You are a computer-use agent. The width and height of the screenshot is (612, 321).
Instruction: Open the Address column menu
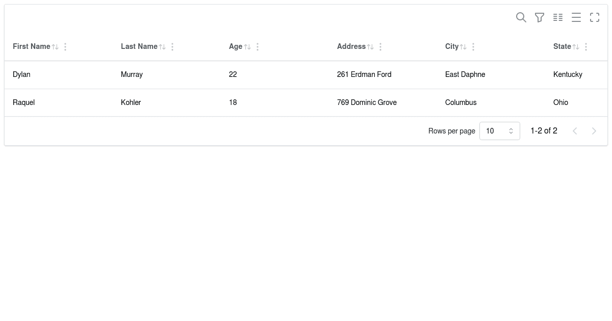tap(380, 46)
